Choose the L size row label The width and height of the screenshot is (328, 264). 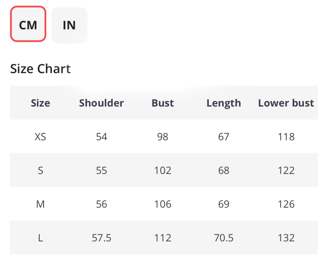41,238
